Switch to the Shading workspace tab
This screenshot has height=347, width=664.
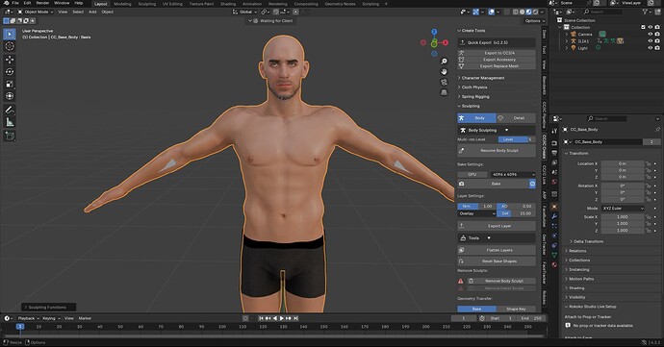(228, 4)
